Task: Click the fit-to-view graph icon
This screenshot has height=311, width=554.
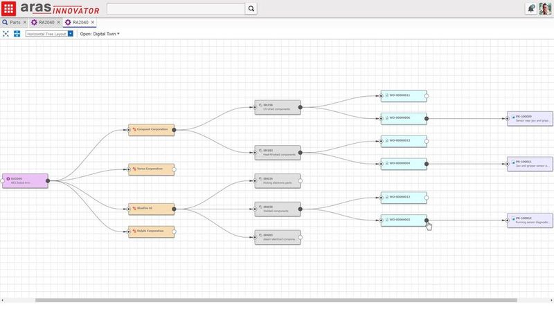Action: (6, 33)
